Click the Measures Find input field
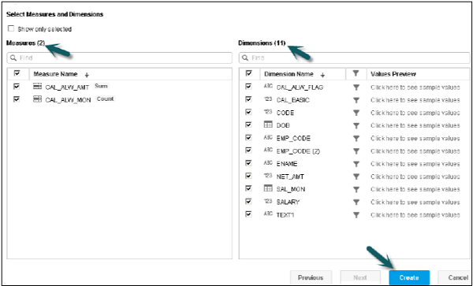This screenshot has height=286, width=473. click(x=120, y=58)
